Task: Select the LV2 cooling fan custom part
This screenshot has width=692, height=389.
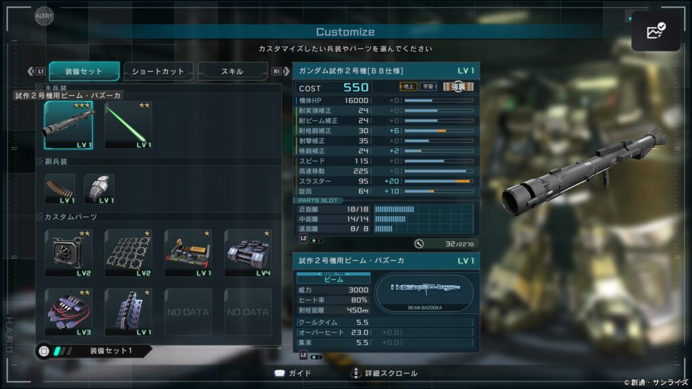Action: [68, 253]
